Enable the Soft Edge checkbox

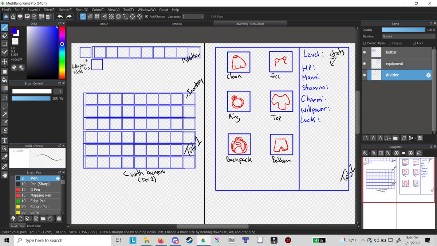(x=208, y=16)
